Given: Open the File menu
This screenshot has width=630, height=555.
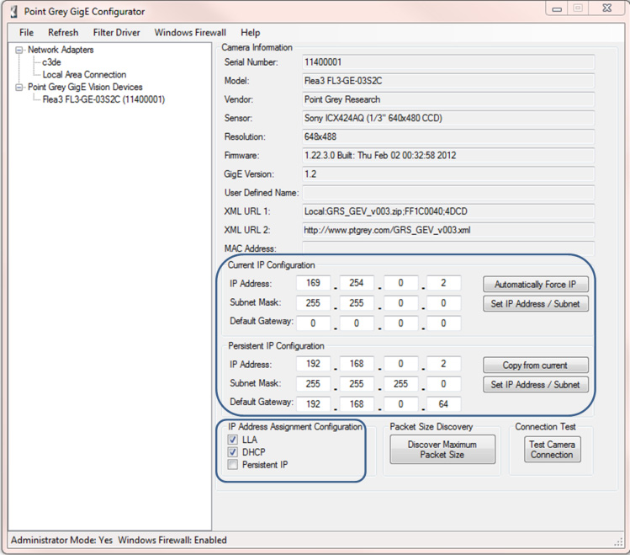Looking at the screenshot, I should [x=27, y=33].
